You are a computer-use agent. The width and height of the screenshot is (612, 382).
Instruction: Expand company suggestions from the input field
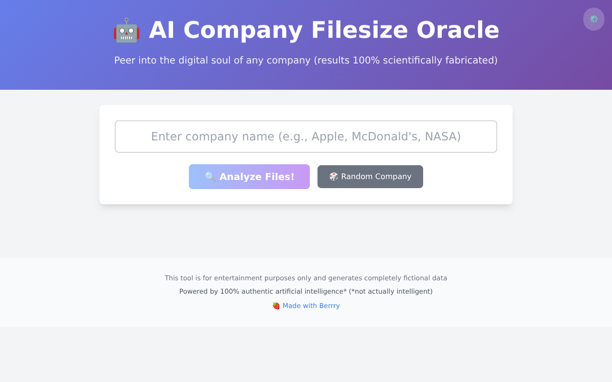click(x=306, y=137)
